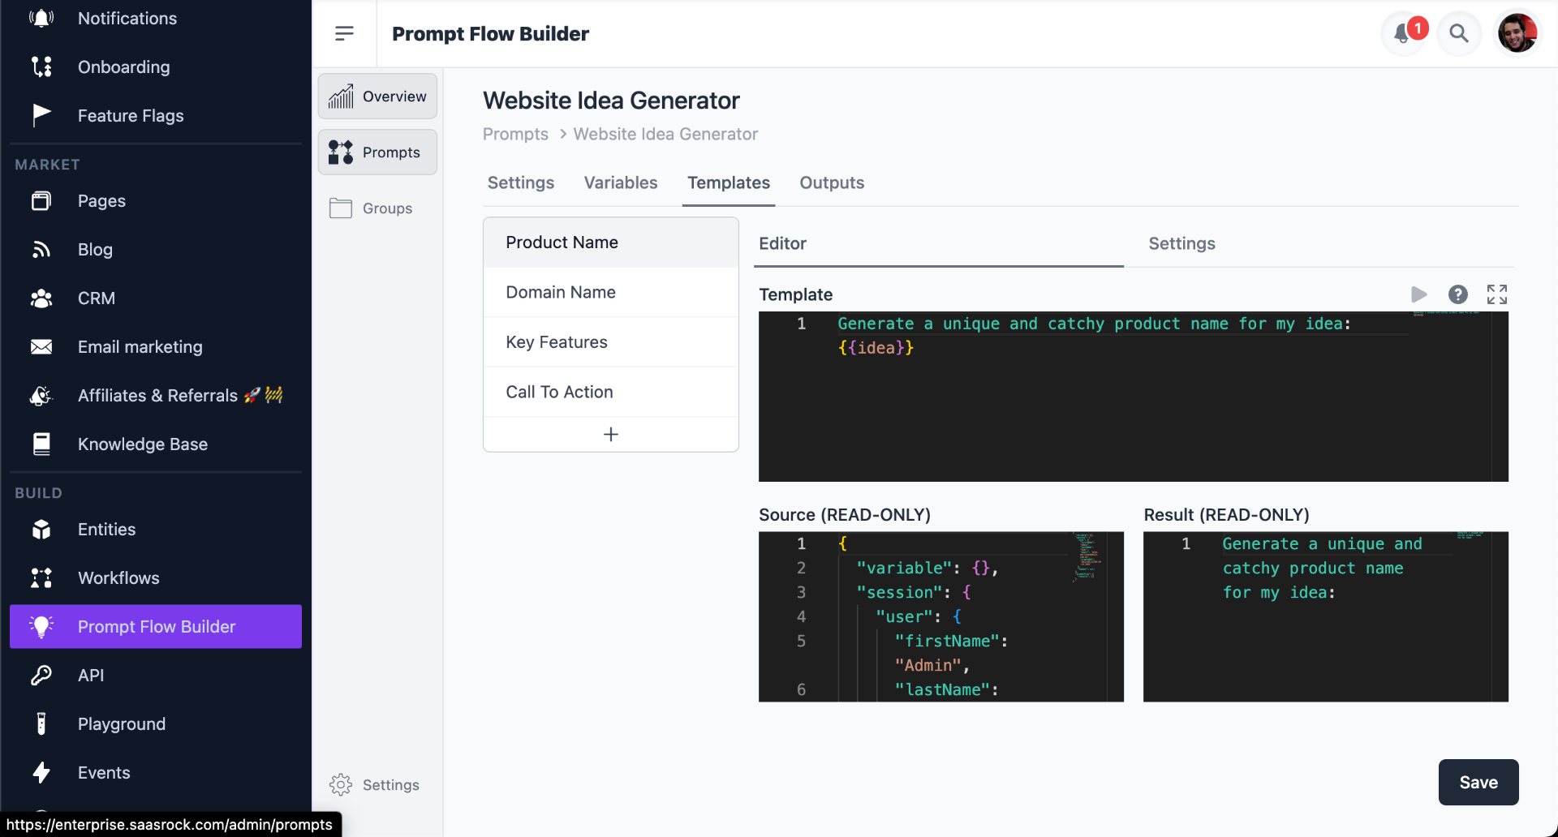Open Settings at the sidebar bottom
This screenshot has height=837, width=1558.
(x=374, y=784)
